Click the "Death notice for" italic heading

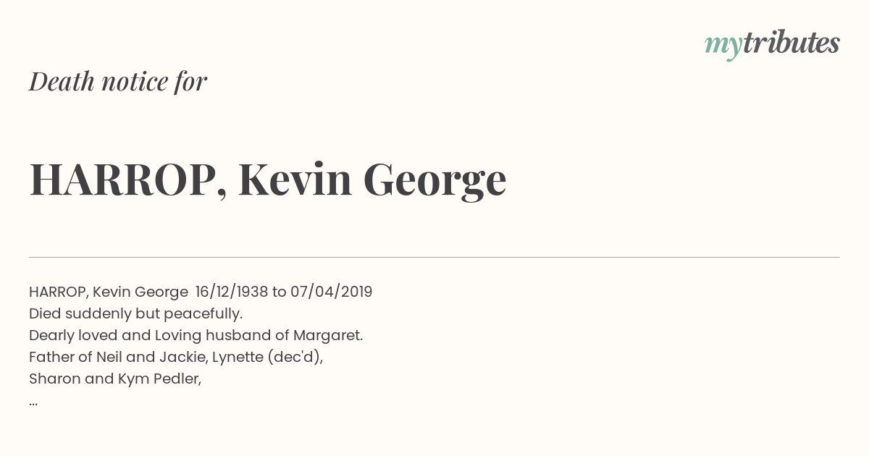coord(118,82)
